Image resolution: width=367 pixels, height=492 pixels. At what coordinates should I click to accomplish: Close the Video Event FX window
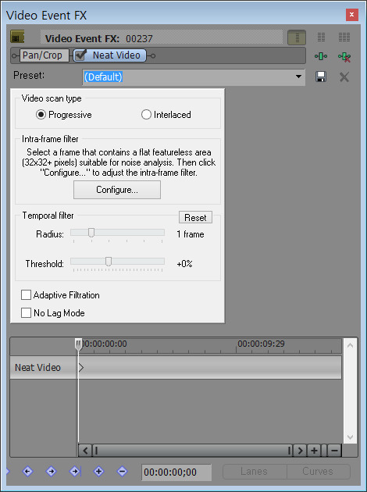(x=351, y=15)
